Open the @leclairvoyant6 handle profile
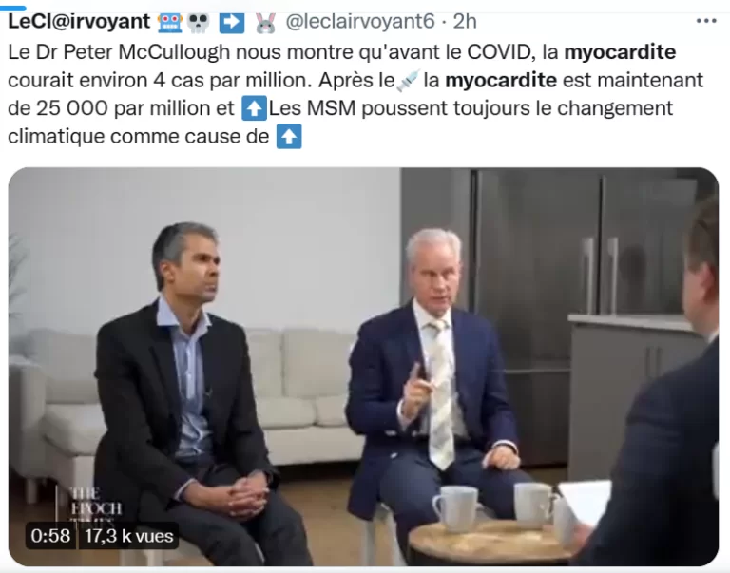The height and width of the screenshot is (573, 730). [359, 22]
